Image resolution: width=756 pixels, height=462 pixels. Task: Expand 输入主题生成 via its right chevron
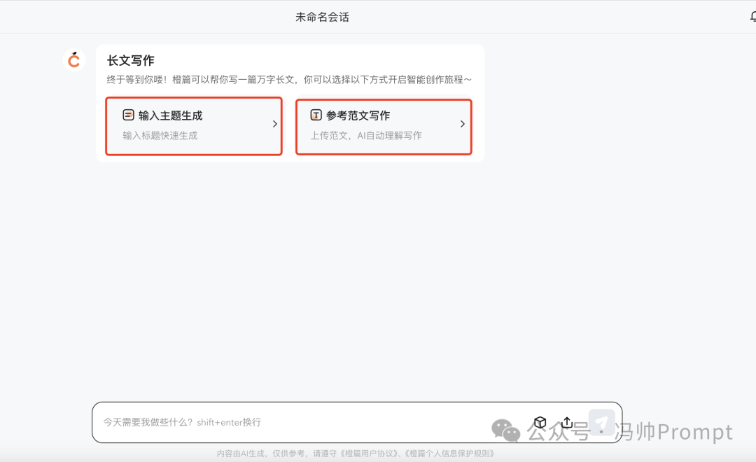(274, 123)
